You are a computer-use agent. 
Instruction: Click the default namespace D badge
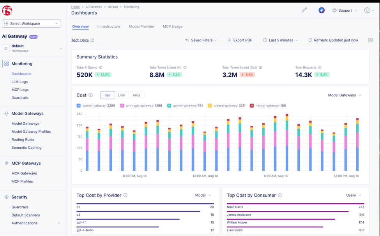click(6, 48)
